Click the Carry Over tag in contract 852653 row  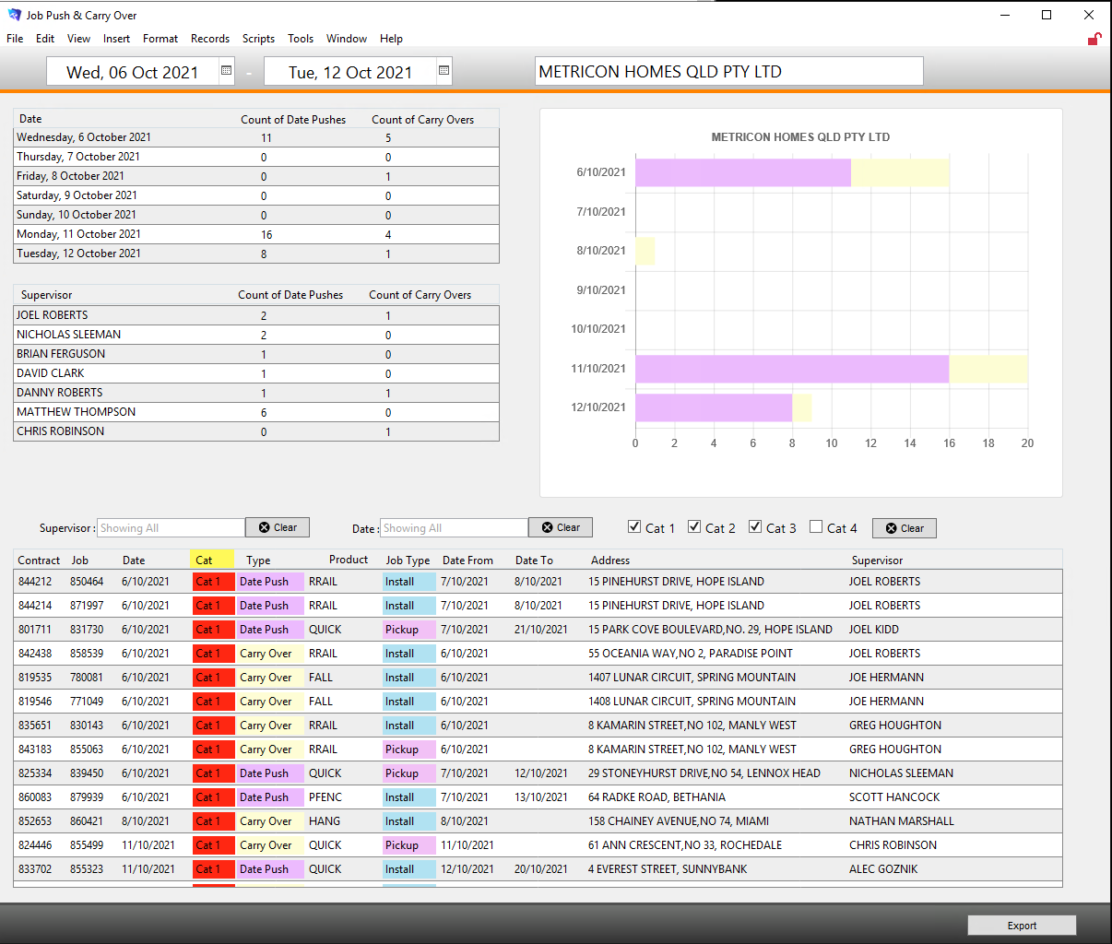[x=271, y=821]
